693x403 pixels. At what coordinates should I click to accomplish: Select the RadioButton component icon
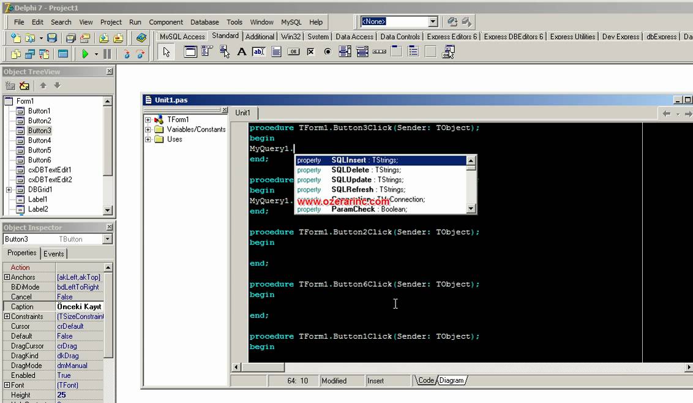[328, 52]
